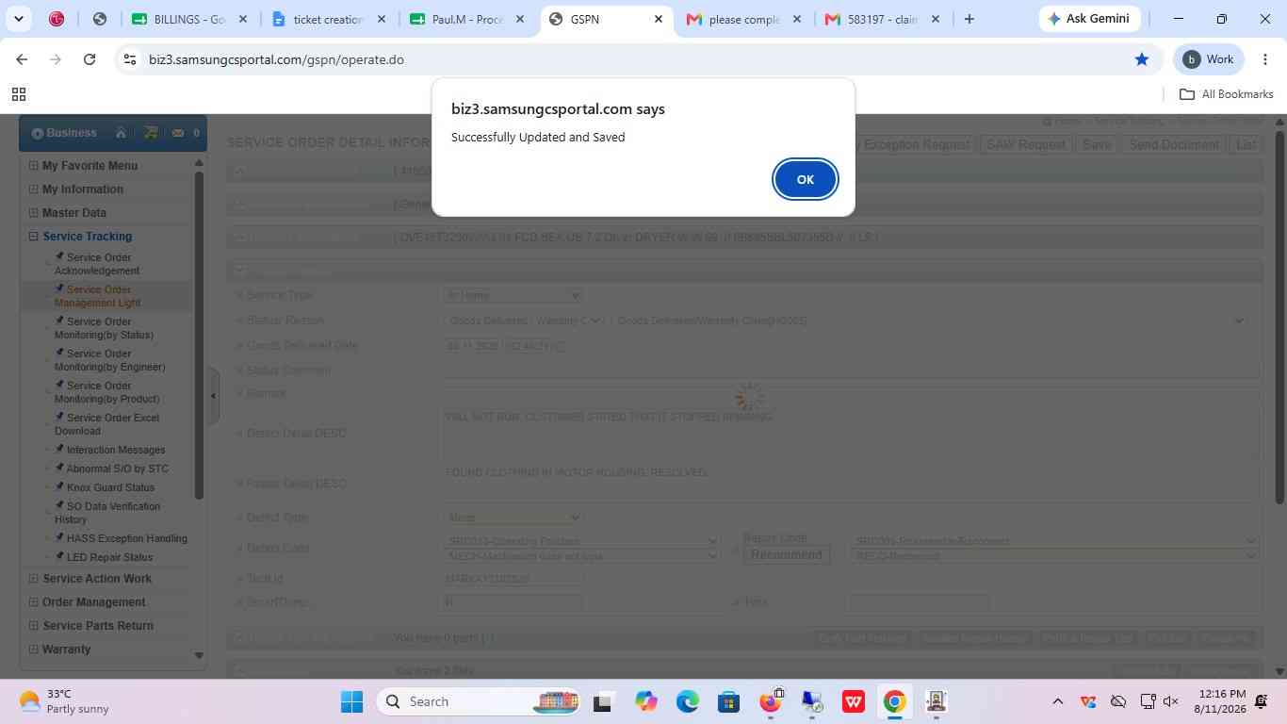1287x724 pixels.
Task: Open the Work profile button
Action: 1209,59
